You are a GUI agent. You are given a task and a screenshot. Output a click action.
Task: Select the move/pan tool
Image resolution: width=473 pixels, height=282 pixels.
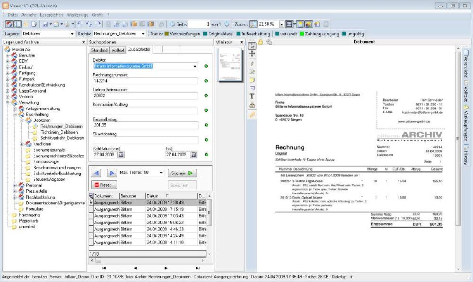252,54
